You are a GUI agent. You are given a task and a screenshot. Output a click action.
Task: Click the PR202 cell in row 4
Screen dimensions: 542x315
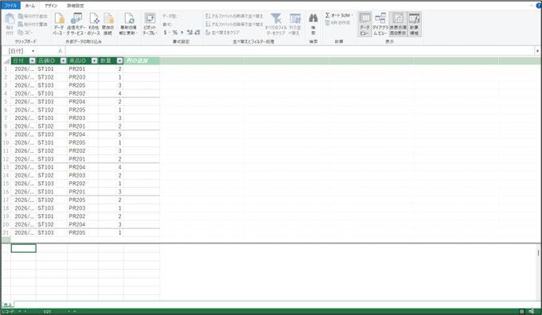click(82, 94)
